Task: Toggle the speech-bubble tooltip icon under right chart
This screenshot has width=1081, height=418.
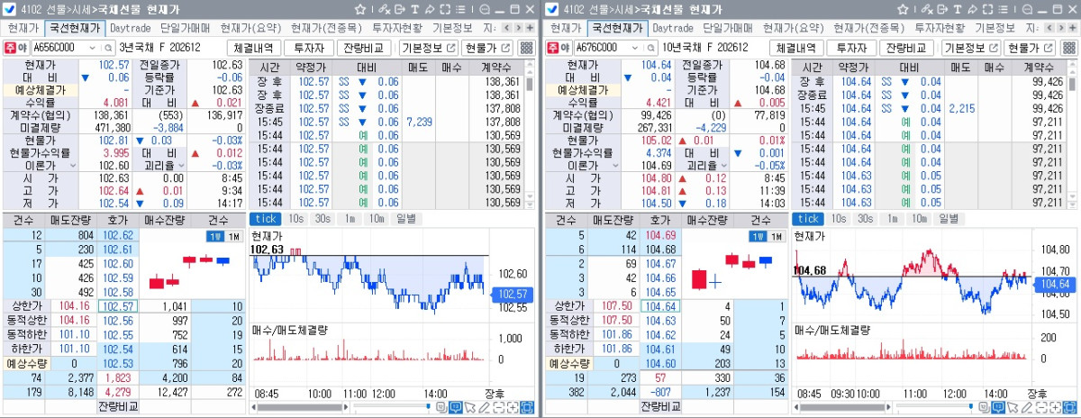Action: coord(1000,407)
